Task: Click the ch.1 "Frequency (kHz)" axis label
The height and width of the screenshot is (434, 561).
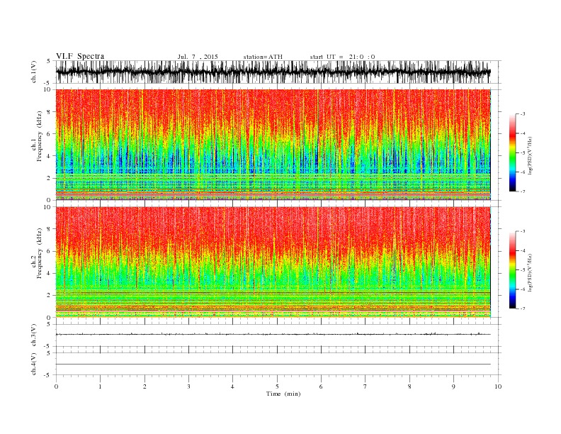Action: (x=40, y=136)
